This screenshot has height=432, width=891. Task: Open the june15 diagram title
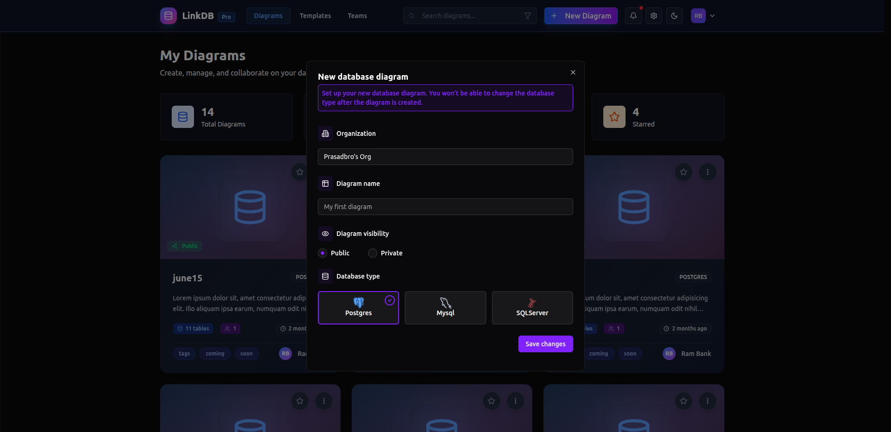tap(187, 278)
